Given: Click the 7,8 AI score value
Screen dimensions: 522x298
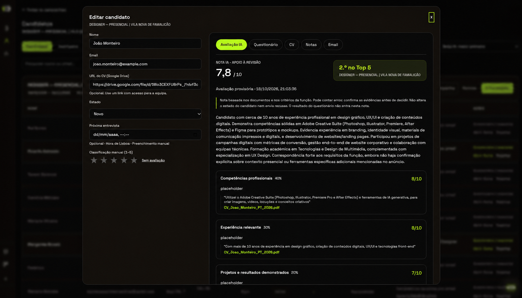Looking at the screenshot, I should point(223,73).
